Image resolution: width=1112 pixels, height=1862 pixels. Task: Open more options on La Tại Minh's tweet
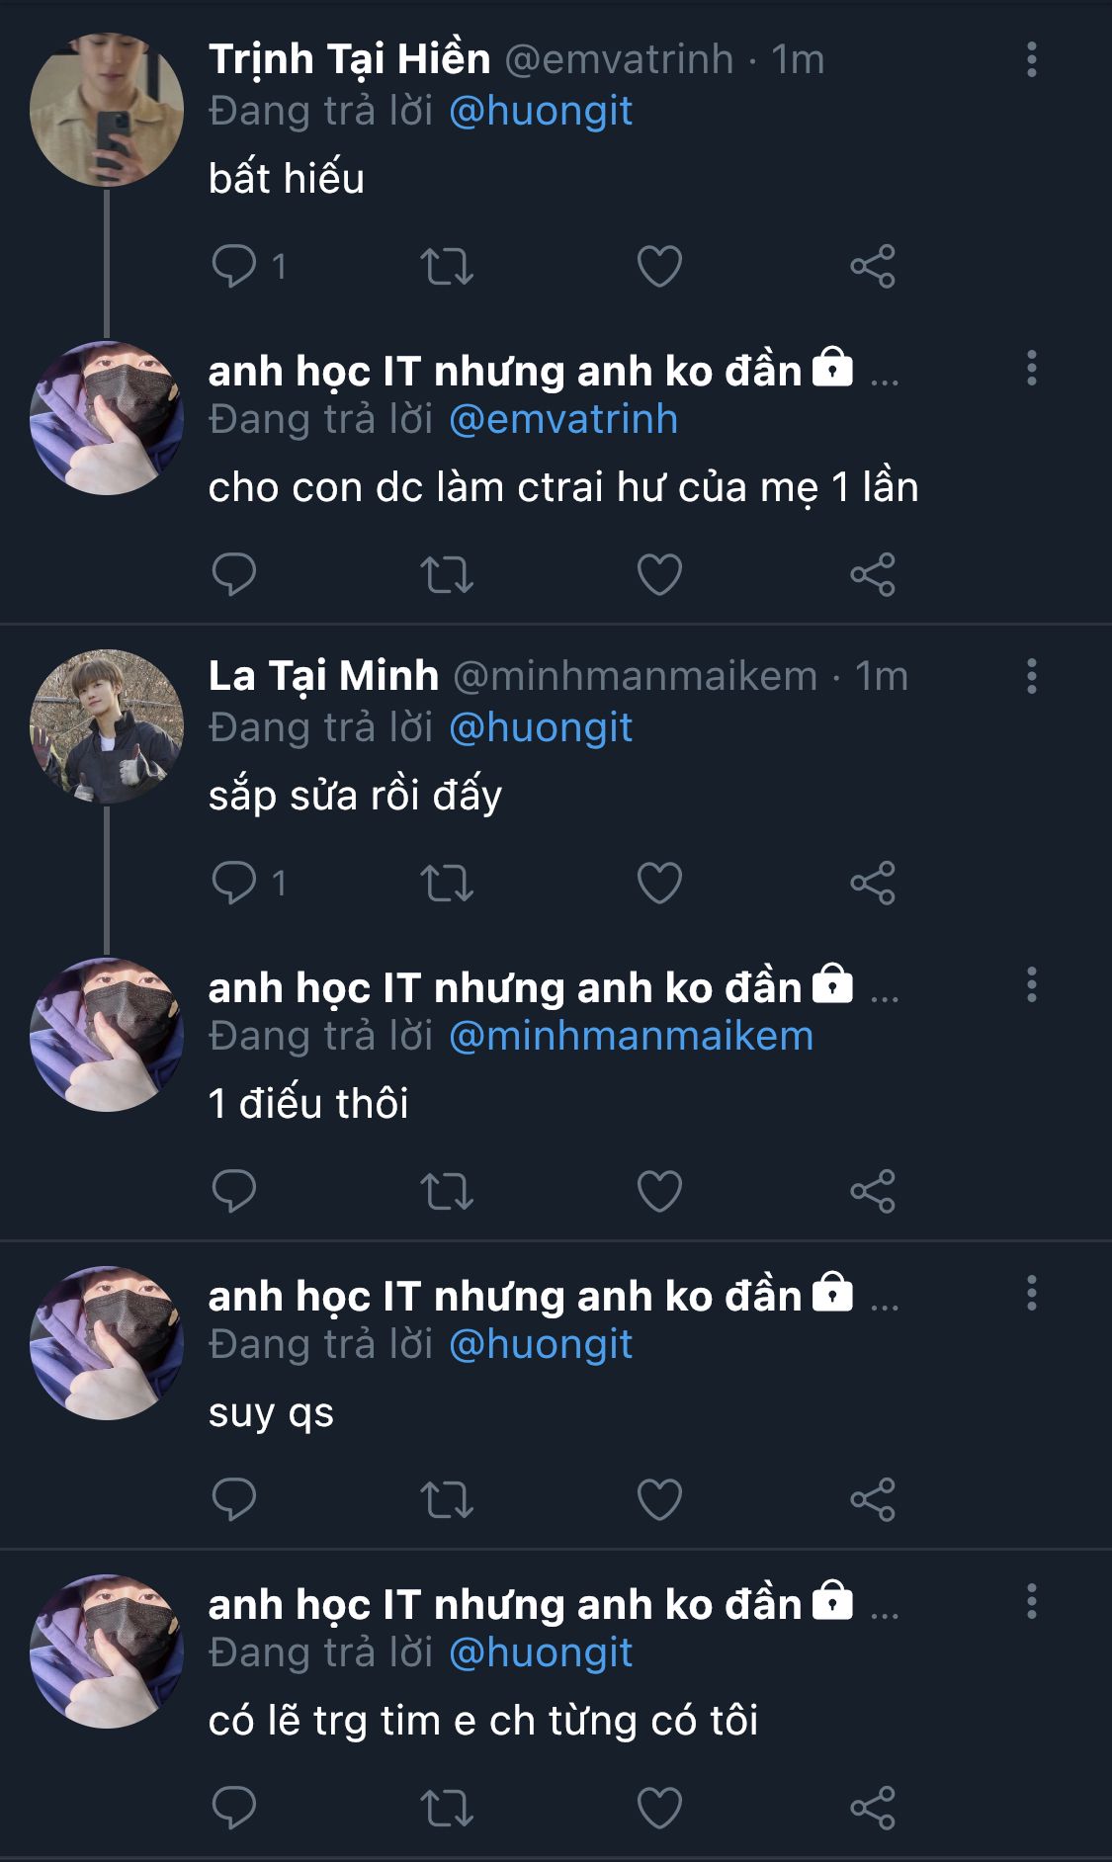(x=1032, y=677)
